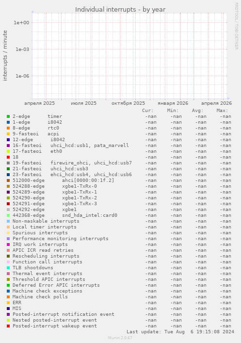Click the Rescheduling interrupts label
The height and width of the screenshot is (343, 241).
(x=46, y=256)
